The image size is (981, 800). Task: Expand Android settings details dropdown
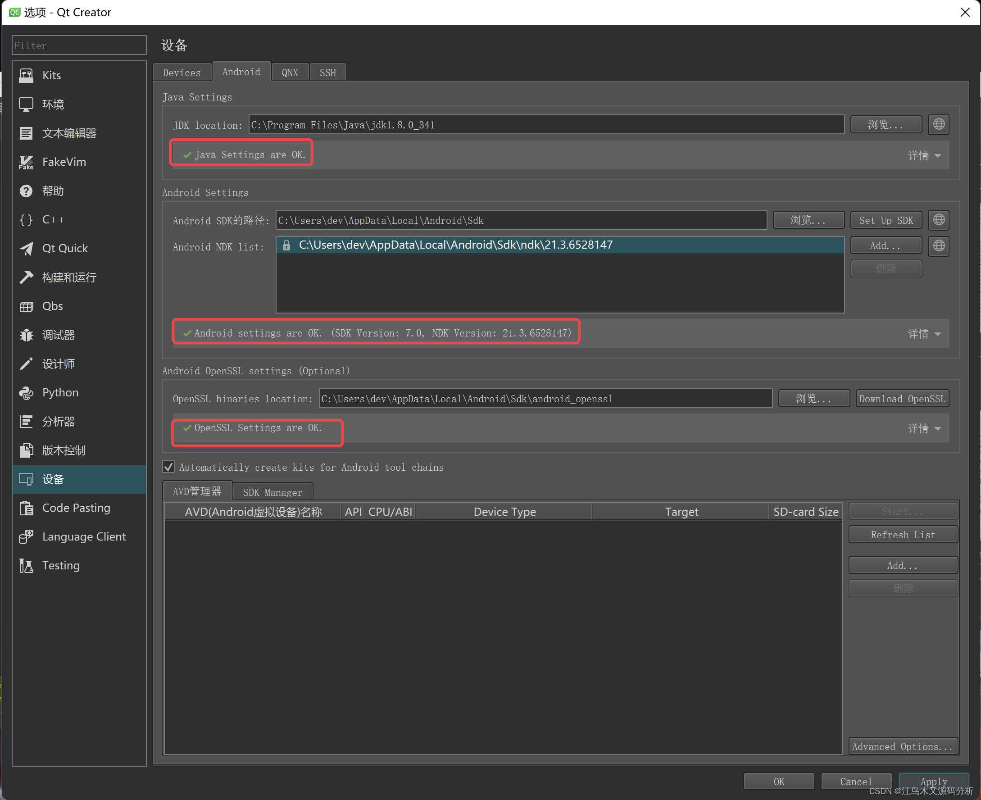924,334
